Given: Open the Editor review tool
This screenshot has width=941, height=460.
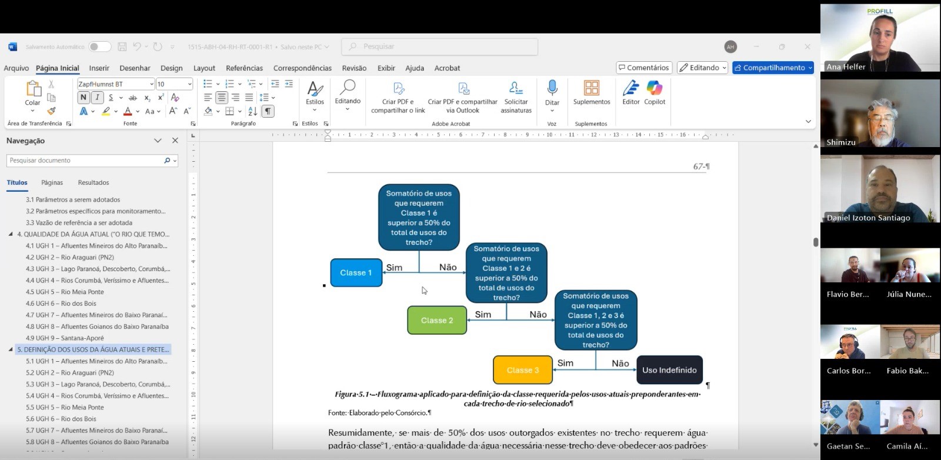Looking at the screenshot, I should click(630, 92).
